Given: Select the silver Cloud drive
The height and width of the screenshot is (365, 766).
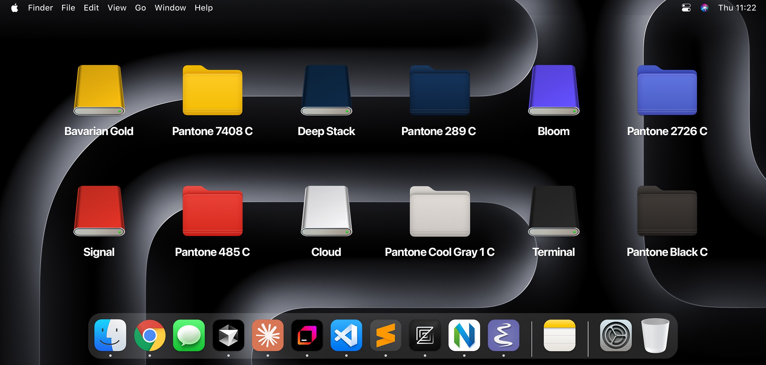Looking at the screenshot, I should coord(326,211).
